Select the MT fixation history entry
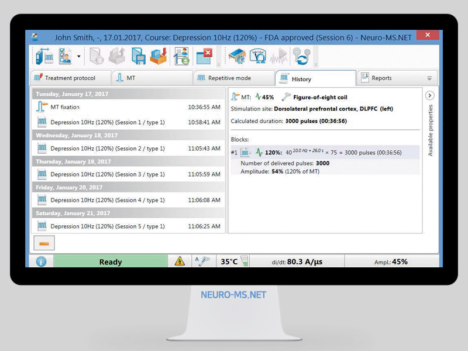The height and width of the screenshot is (351, 468). coord(65,107)
